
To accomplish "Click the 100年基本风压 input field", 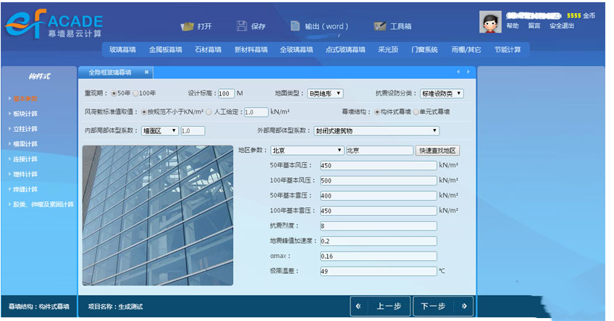I will point(378,180).
